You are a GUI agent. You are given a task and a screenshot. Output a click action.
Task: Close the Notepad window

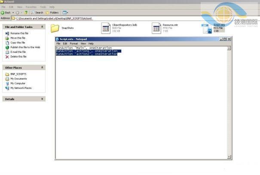(229, 39)
